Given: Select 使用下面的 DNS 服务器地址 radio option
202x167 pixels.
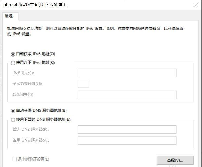Looking at the screenshot, I should (13, 120).
